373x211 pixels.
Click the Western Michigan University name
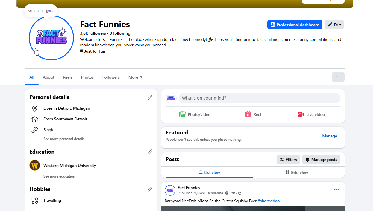pyautogui.click(x=70, y=166)
